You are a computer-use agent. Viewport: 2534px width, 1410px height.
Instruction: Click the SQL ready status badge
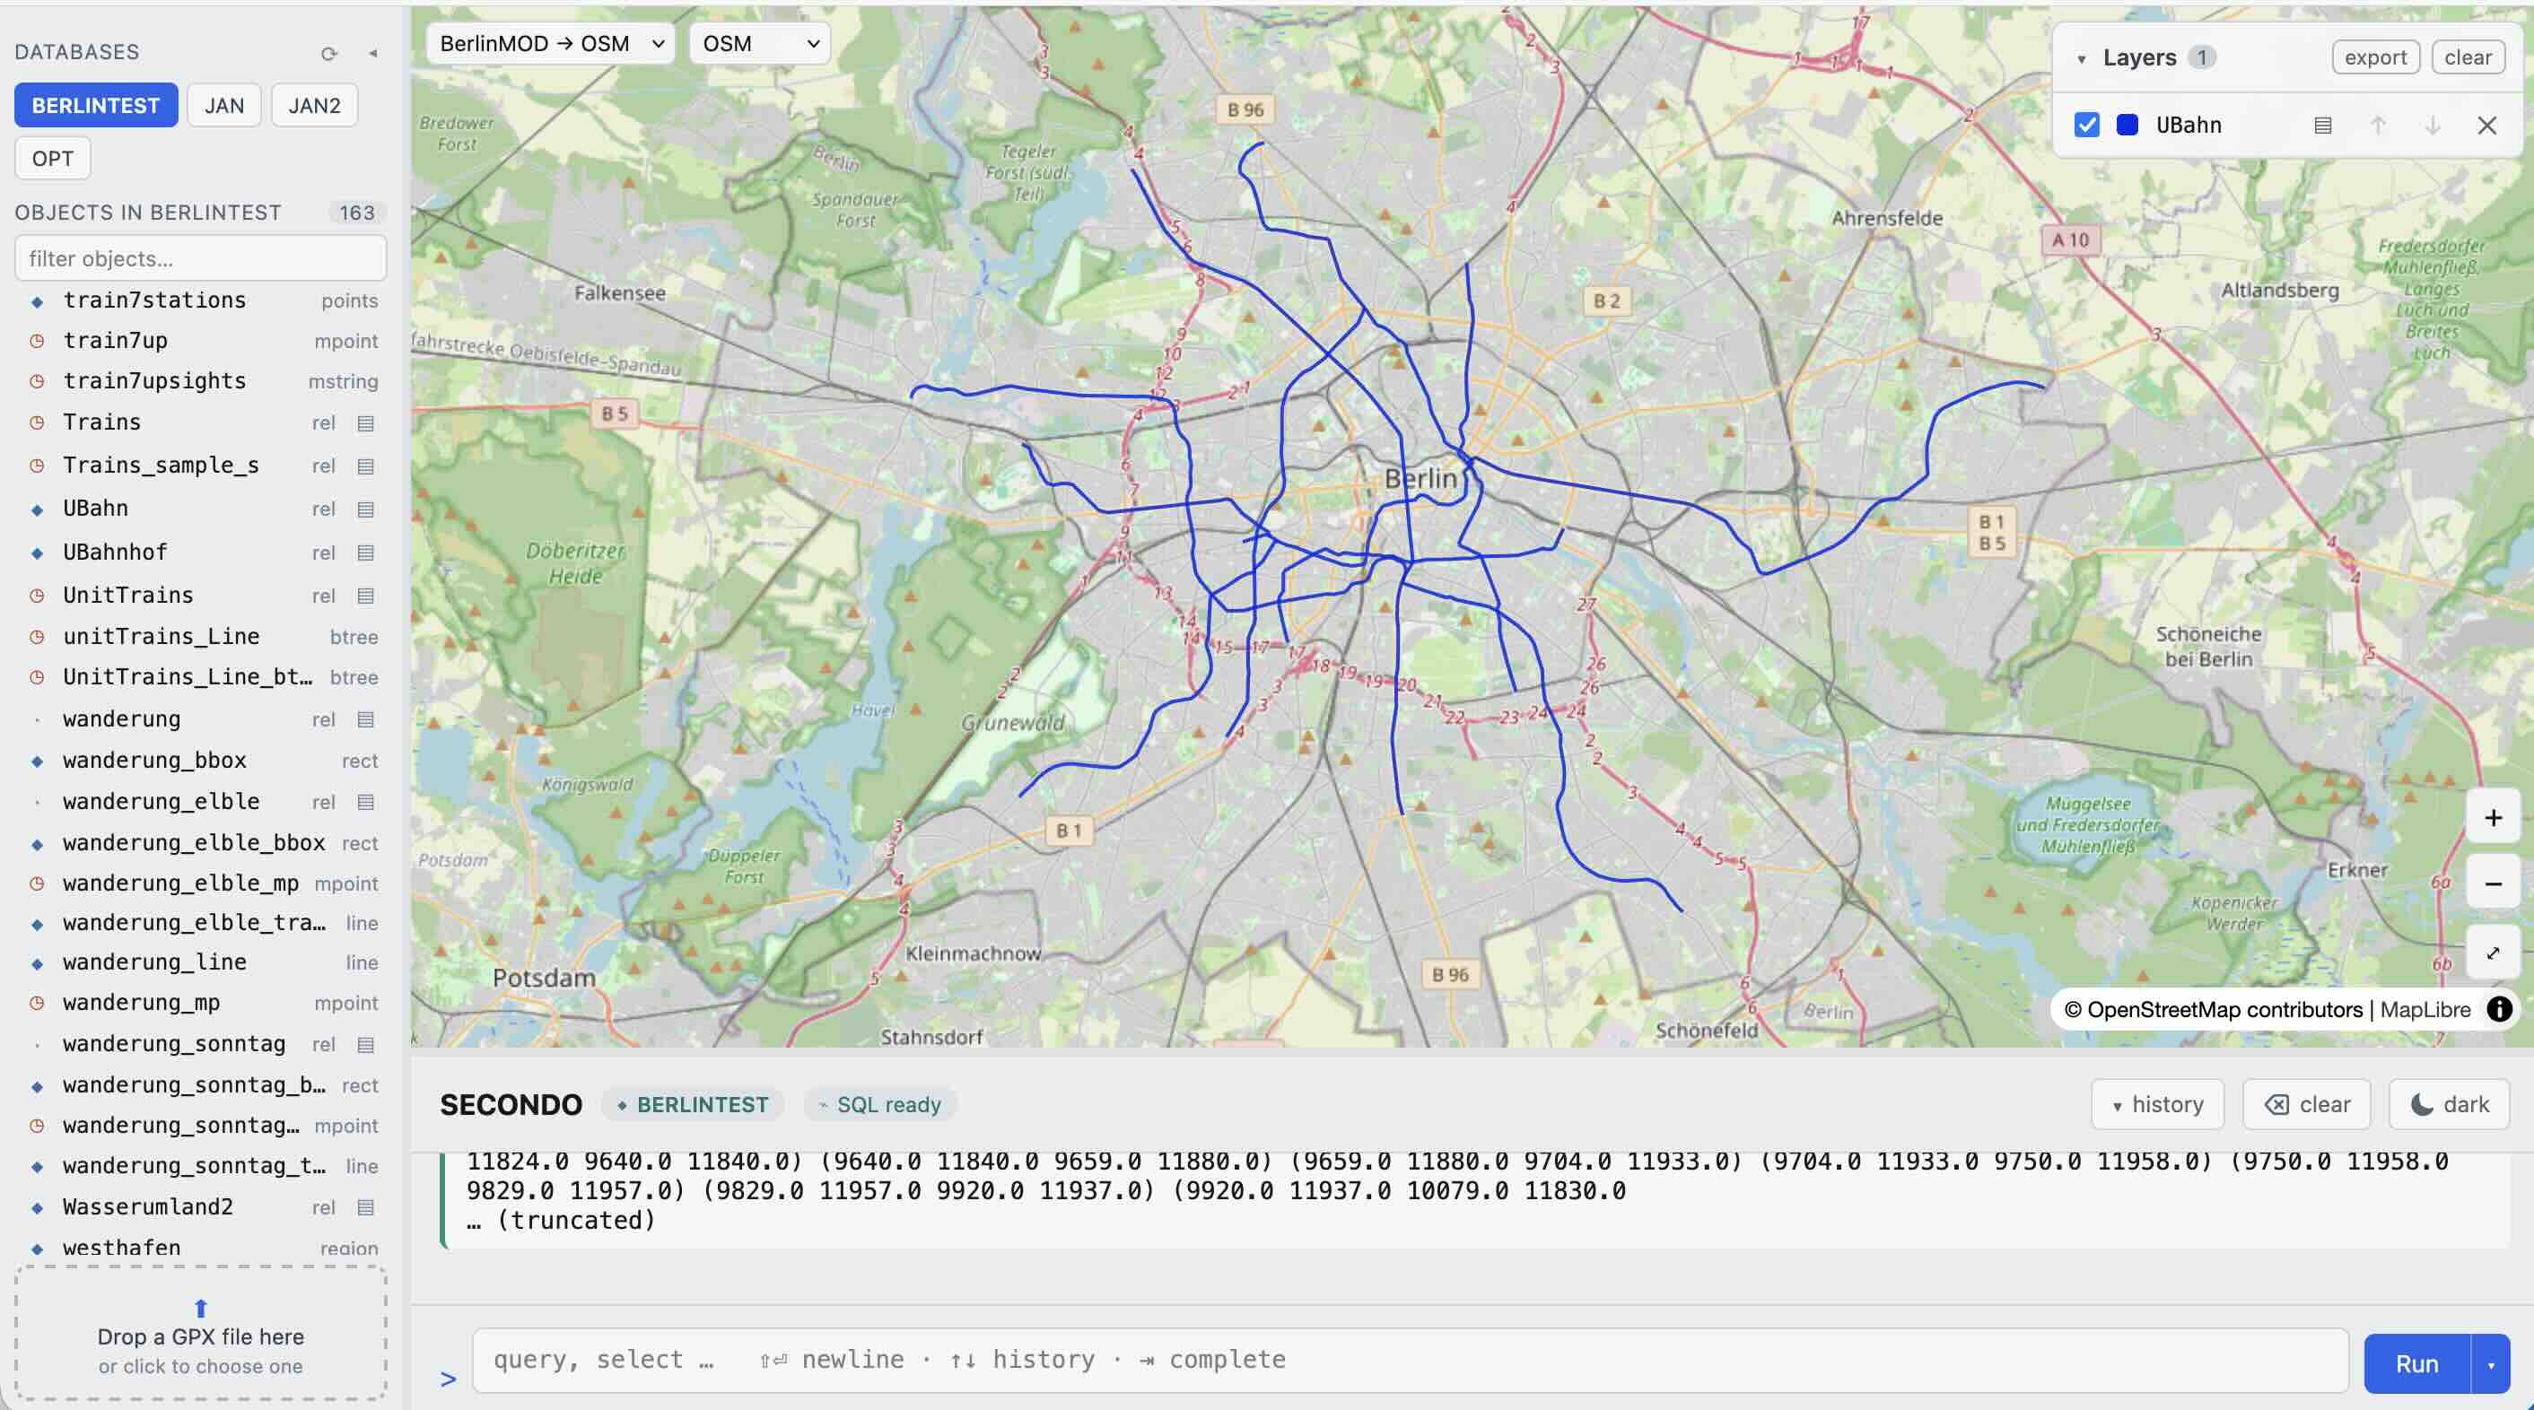tap(880, 1104)
